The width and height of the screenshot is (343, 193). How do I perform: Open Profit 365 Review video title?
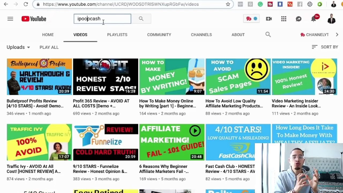(101, 103)
